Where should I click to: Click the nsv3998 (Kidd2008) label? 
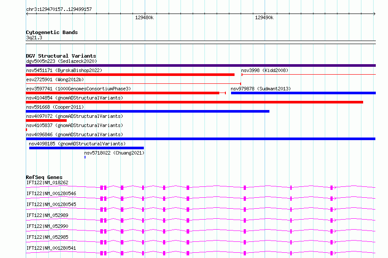(x=265, y=70)
